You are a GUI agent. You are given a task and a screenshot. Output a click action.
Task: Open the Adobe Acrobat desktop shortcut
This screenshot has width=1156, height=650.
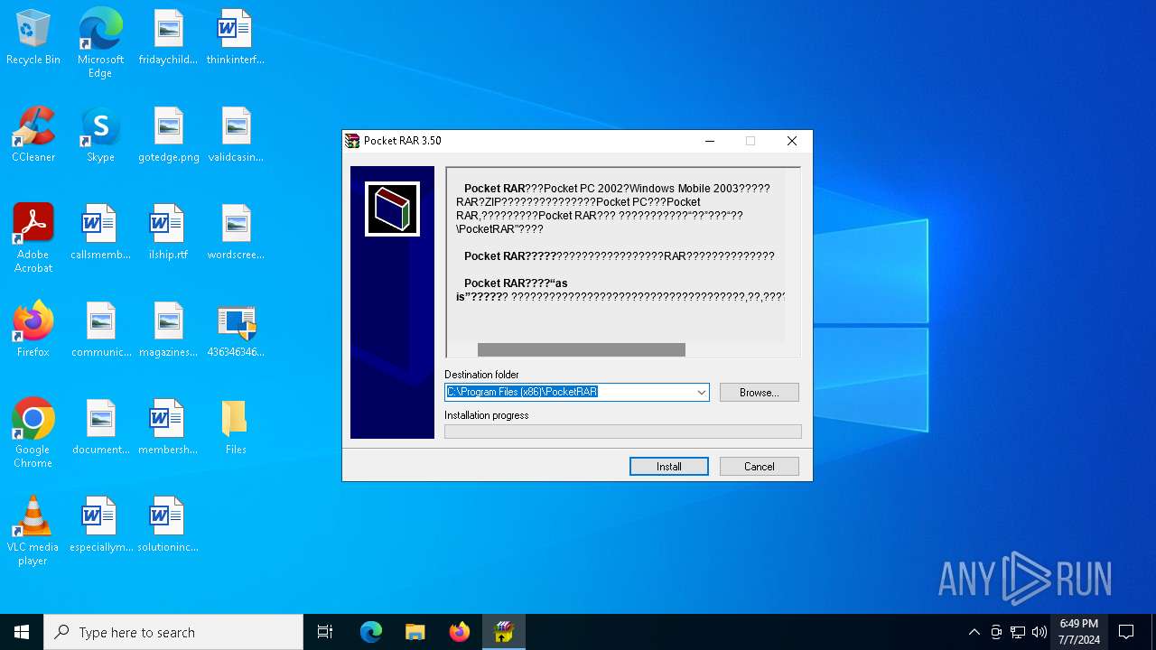(x=33, y=238)
